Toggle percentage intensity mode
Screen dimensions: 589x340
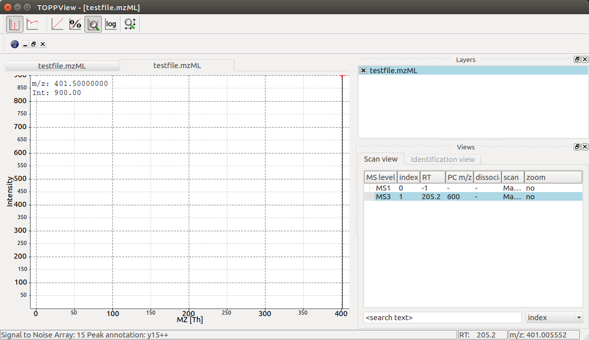coord(75,24)
